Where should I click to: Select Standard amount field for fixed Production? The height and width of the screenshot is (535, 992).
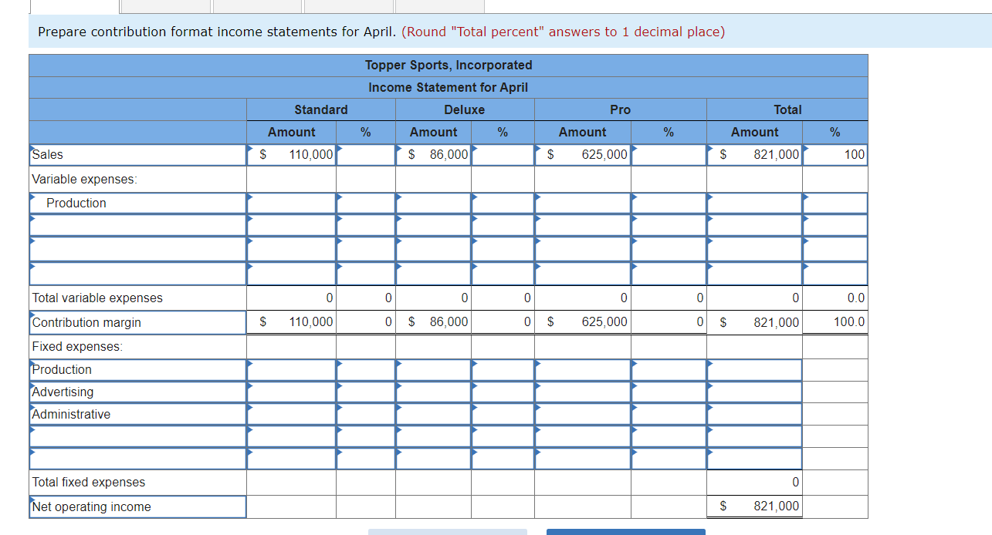point(291,369)
